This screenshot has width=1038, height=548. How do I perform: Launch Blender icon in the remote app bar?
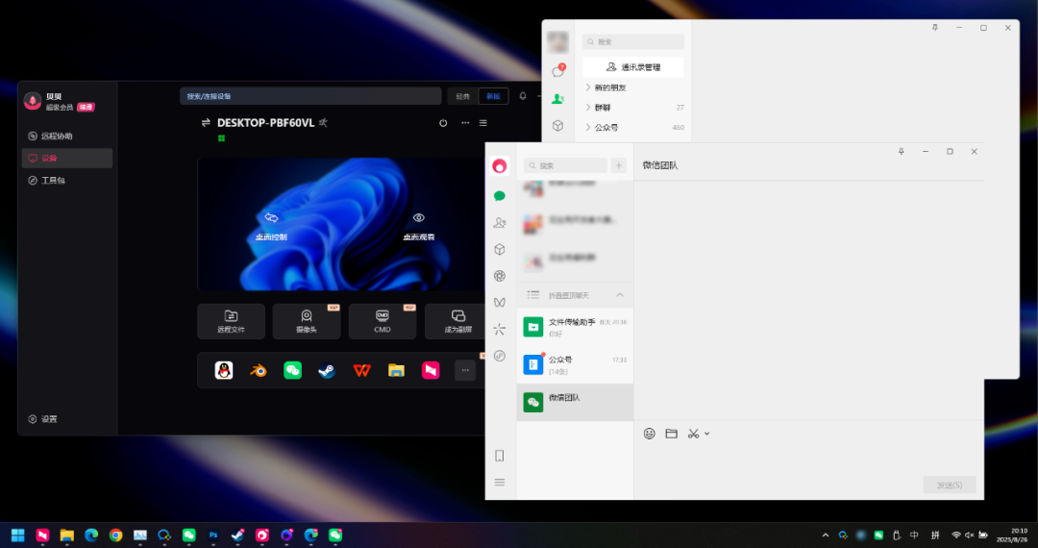pyautogui.click(x=259, y=371)
